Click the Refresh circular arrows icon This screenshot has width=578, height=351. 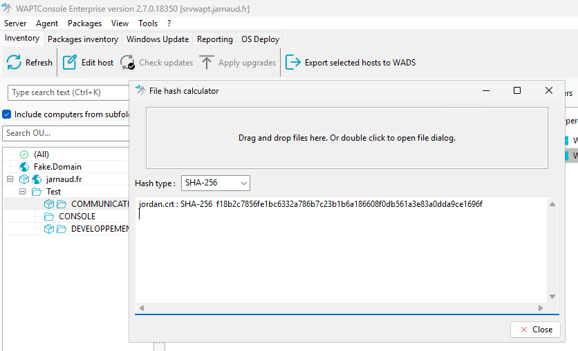(x=14, y=63)
